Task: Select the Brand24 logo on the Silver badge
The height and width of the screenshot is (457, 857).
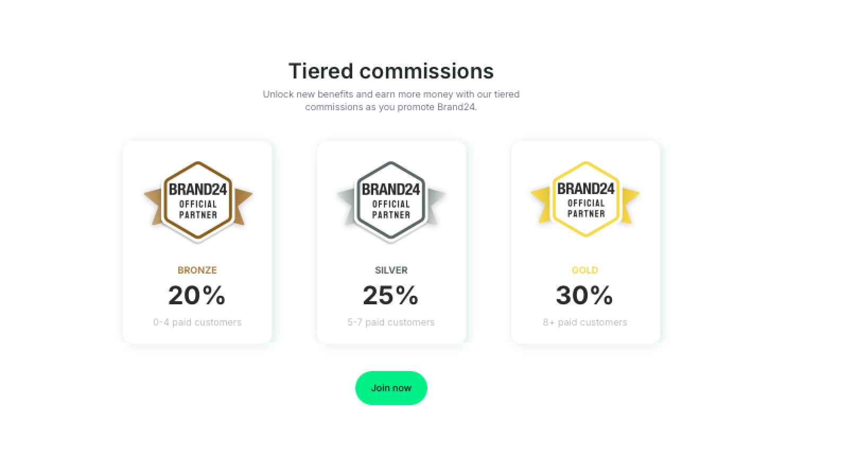Action: 391,188
